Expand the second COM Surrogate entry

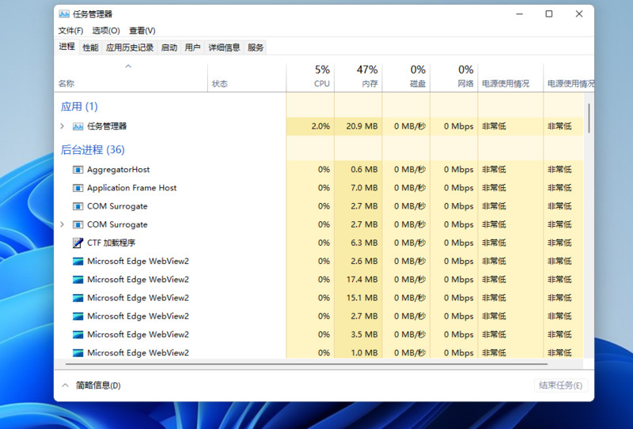(63, 224)
